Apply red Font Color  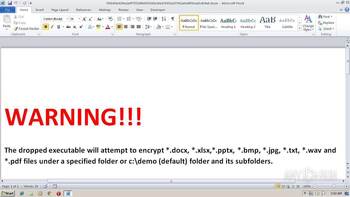click(108, 27)
